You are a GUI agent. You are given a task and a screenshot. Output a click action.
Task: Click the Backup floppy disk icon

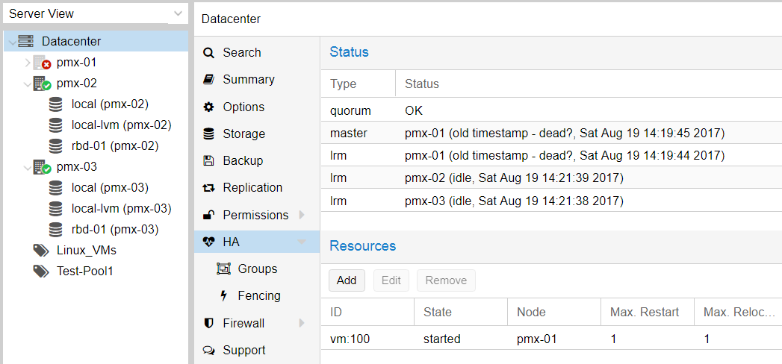[x=209, y=161]
